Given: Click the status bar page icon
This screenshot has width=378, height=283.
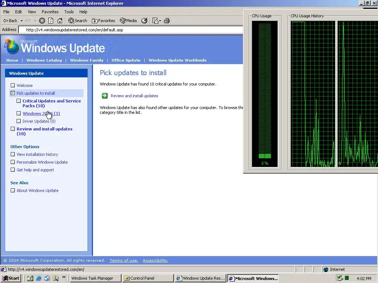Looking at the screenshot, I should click(x=4, y=269).
